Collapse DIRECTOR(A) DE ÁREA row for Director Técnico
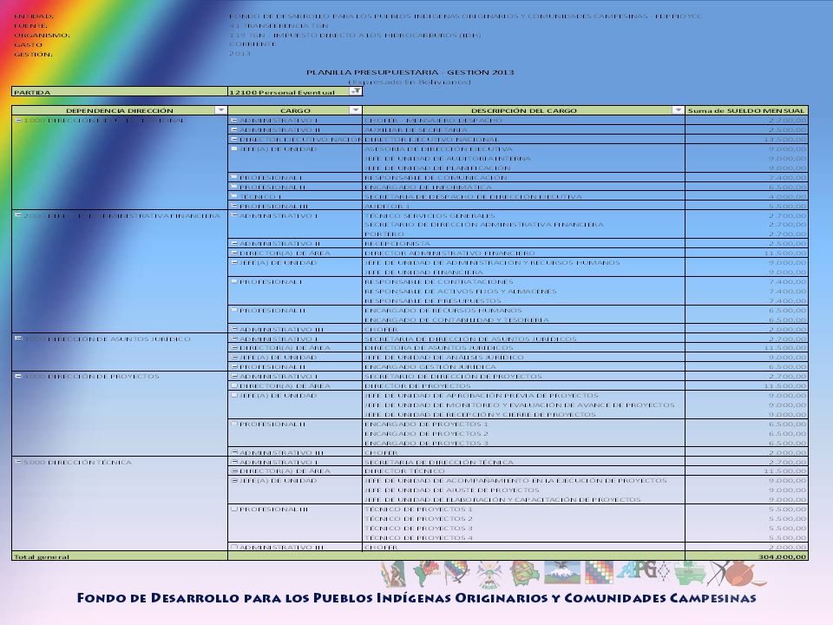 tap(234, 470)
